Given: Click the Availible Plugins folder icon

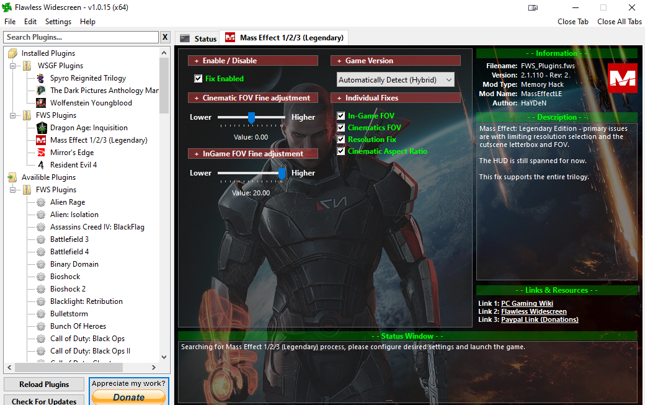Looking at the screenshot, I should 12,177.
